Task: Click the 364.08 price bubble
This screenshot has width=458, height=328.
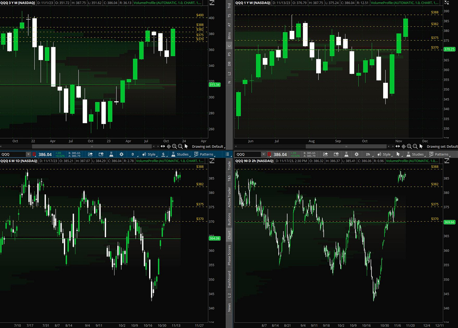Action: 215,238
